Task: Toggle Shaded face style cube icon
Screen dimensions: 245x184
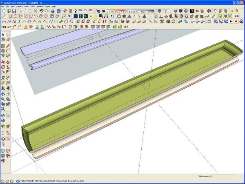Action: click(176, 11)
